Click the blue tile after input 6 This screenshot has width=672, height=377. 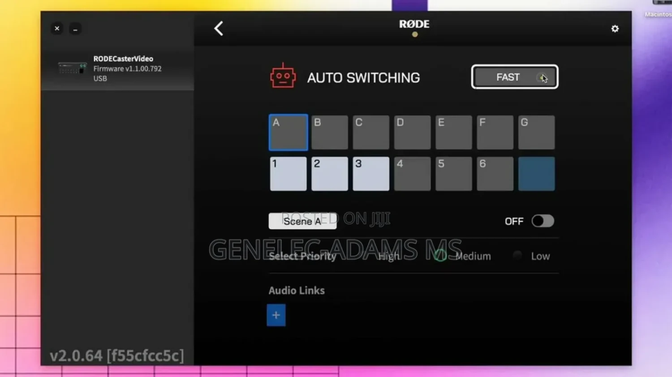click(536, 174)
